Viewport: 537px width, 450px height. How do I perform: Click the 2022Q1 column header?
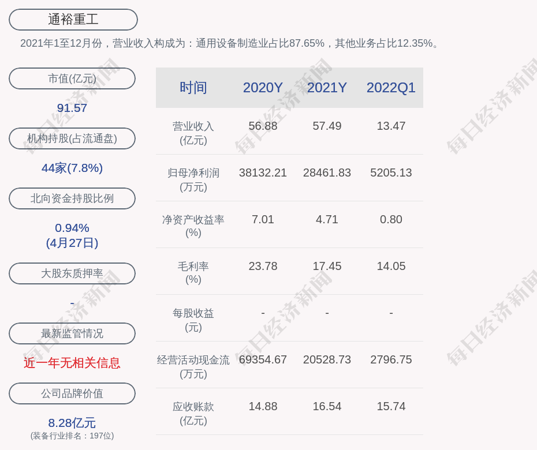(x=391, y=88)
